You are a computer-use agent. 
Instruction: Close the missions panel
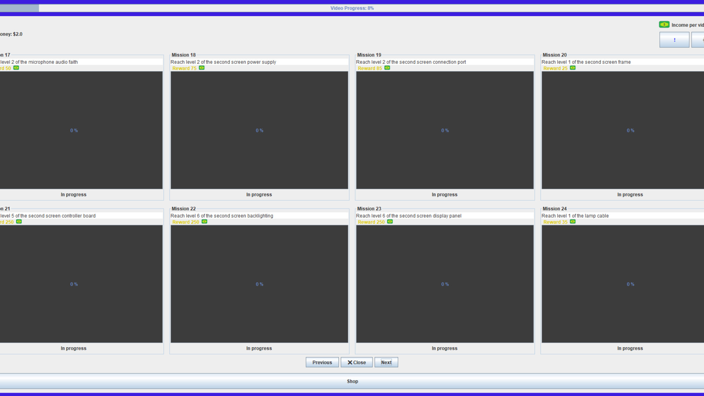[x=356, y=362]
